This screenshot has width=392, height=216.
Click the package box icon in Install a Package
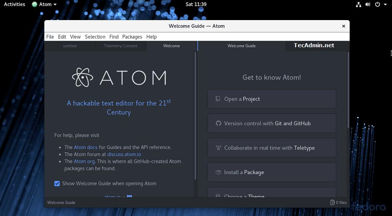(218, 172)
